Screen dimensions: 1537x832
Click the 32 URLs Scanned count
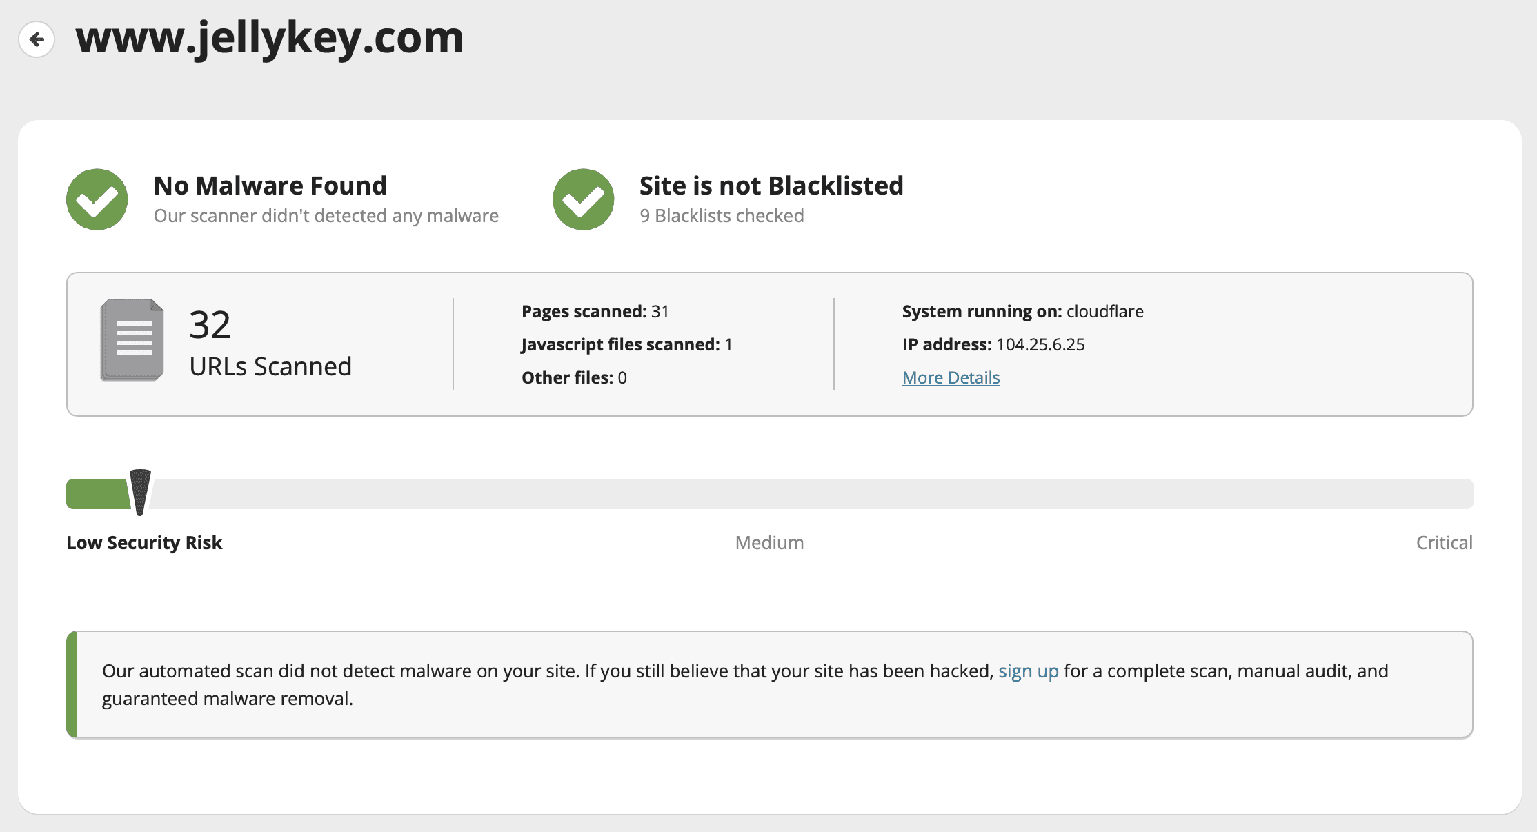210,325
